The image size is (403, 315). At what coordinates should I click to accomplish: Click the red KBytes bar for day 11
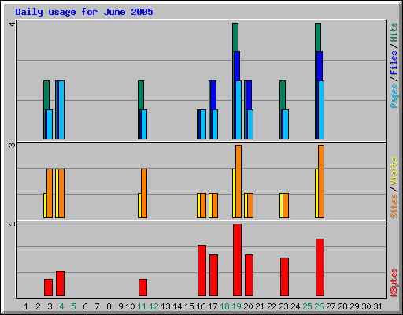pyautogui.click(x=142, y=287)
